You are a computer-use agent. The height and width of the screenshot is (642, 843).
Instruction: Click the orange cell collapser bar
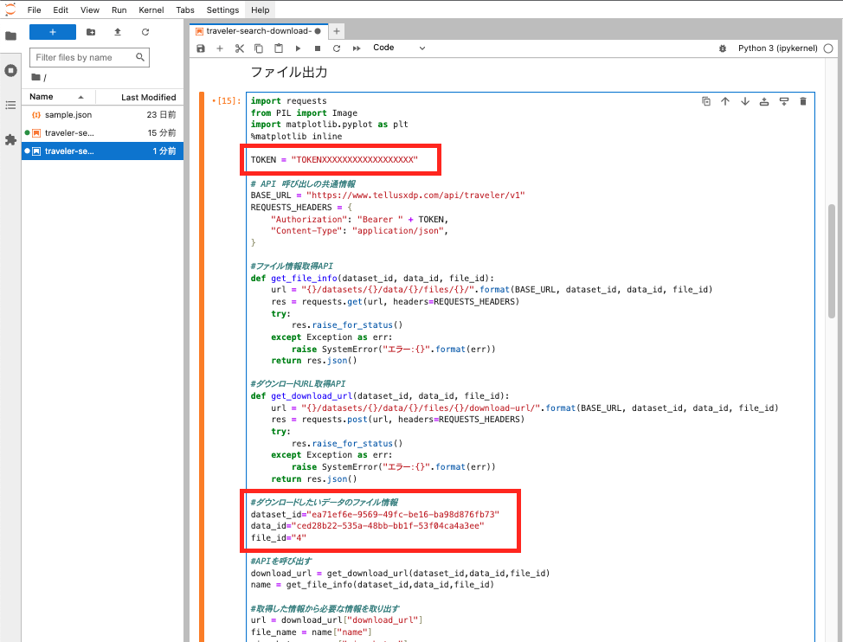point(202,365)
